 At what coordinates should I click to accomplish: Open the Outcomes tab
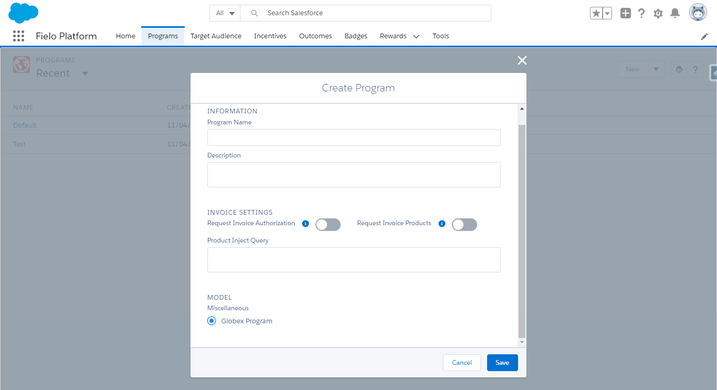tap(315, 36)
